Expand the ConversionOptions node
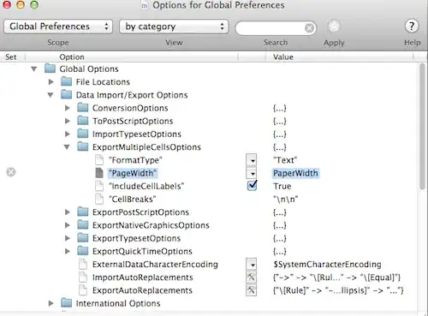Viewport: 428px width, 316px height. [x=68, y=108]
